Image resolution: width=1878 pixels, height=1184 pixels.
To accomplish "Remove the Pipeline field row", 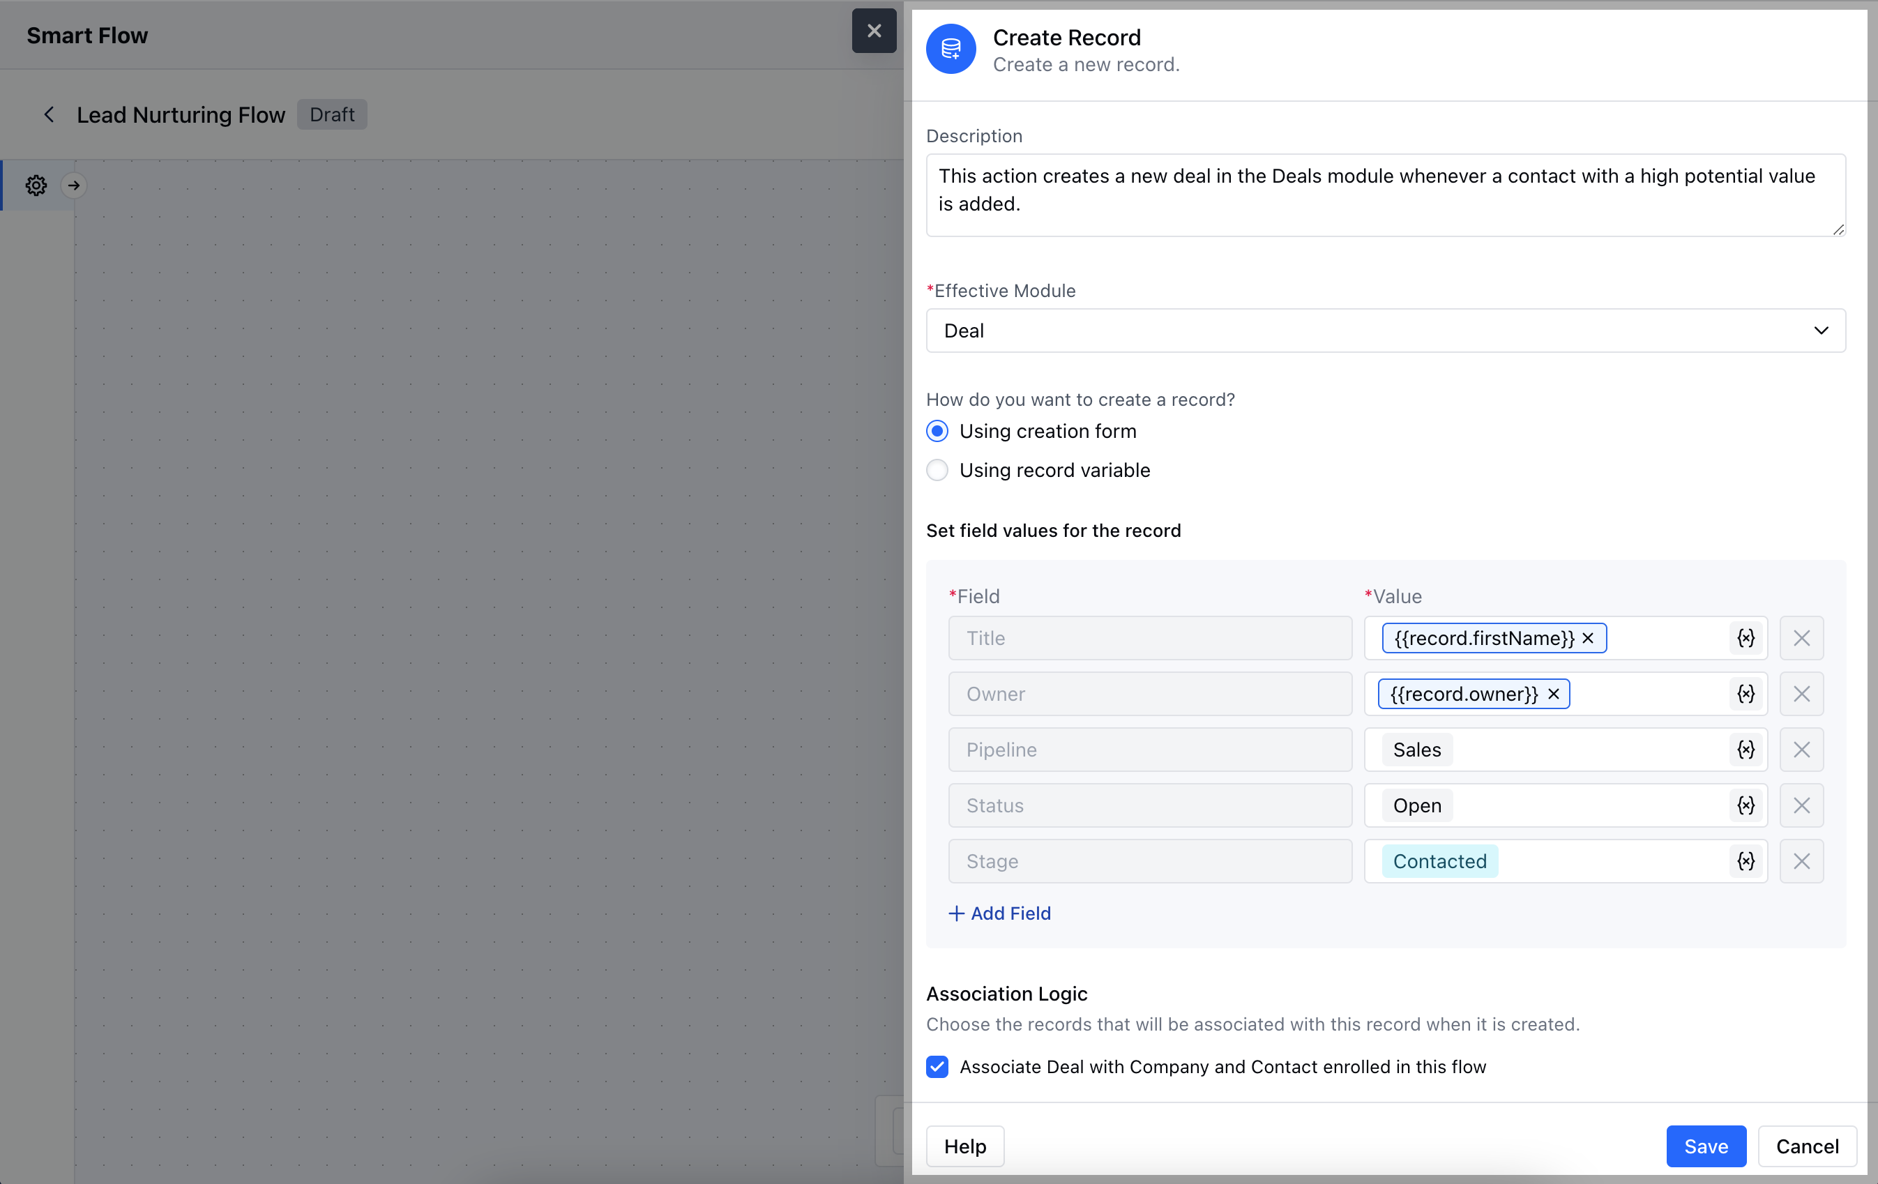I will click(x=1801, y=750).
